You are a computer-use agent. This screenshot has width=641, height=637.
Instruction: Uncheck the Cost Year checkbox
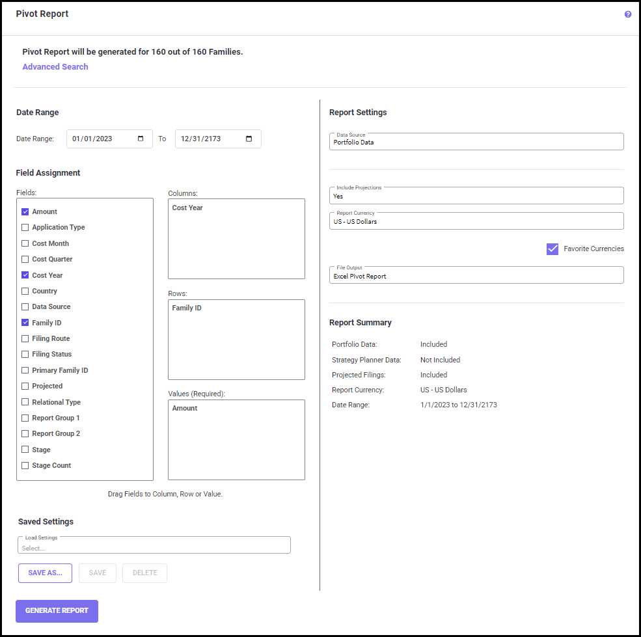click(x=25, y=275)
